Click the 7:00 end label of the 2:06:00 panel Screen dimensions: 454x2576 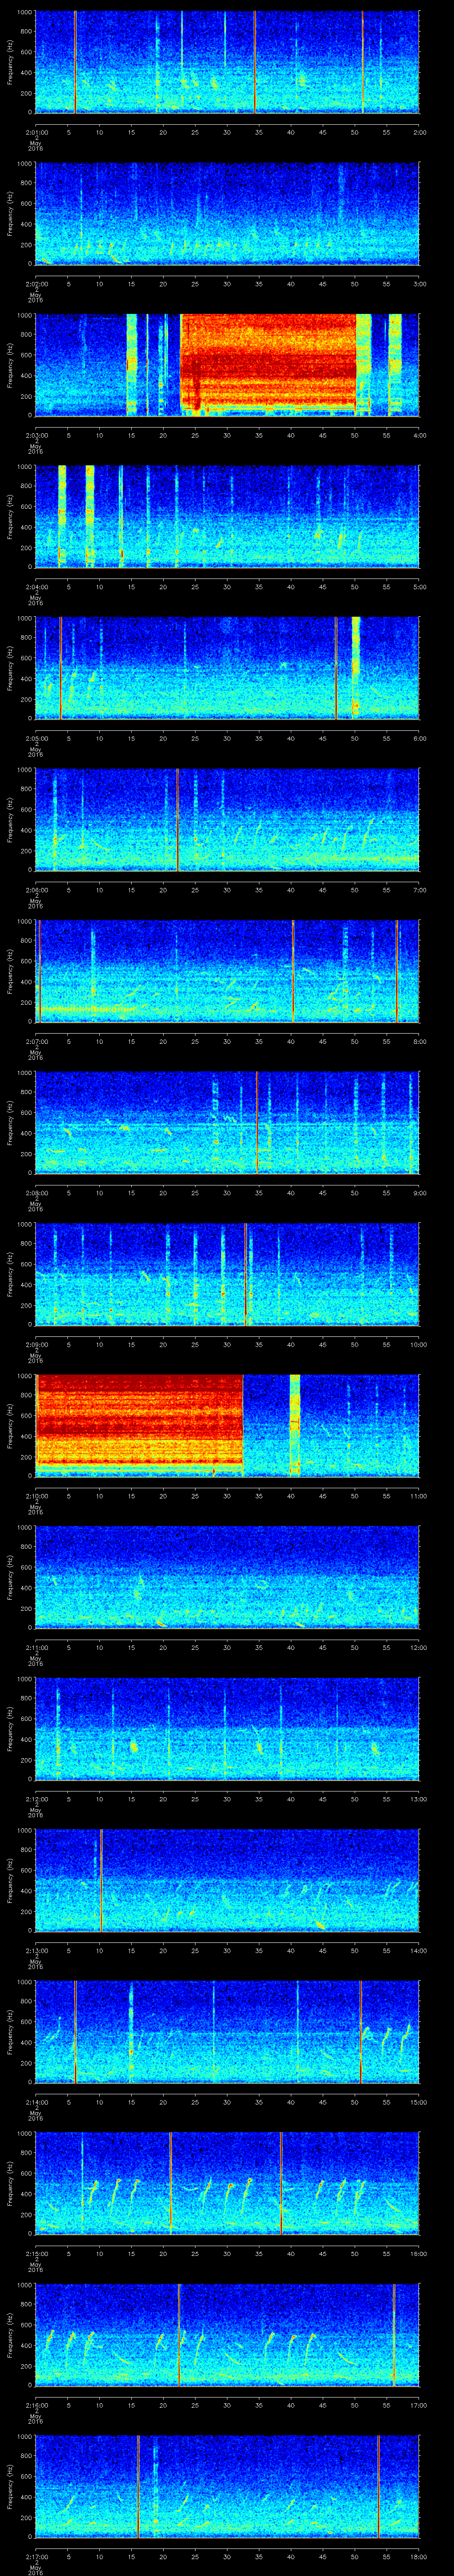point(419,890)
